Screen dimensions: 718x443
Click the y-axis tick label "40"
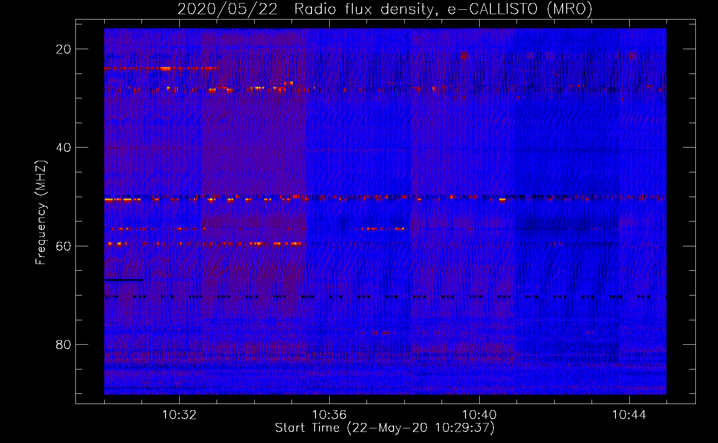click(x=63, y=148)
